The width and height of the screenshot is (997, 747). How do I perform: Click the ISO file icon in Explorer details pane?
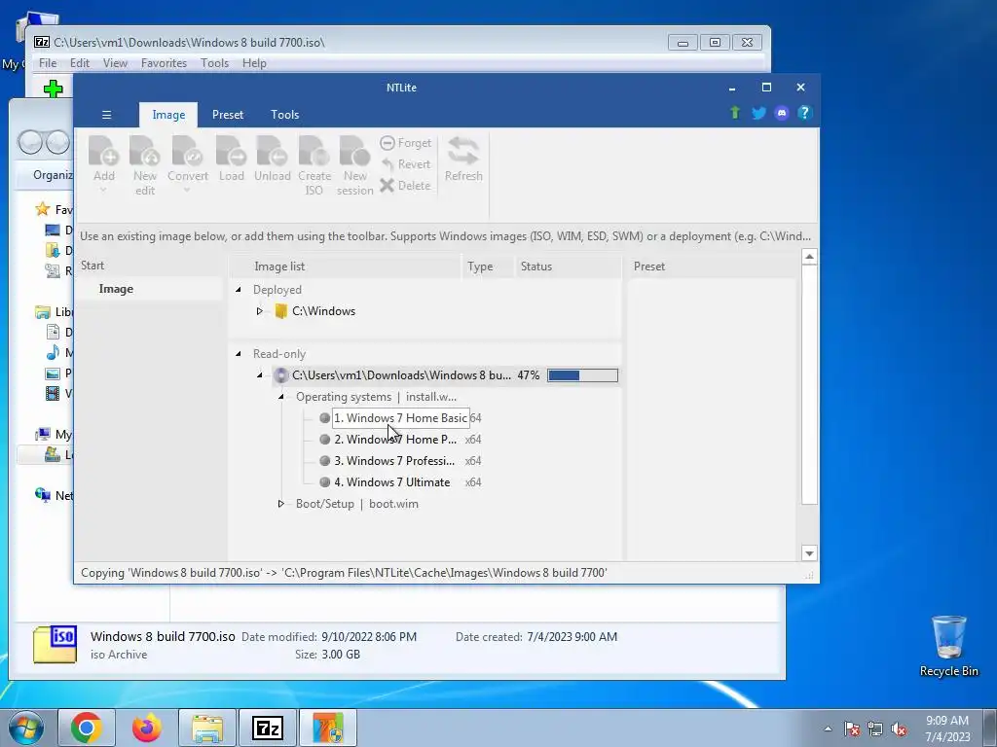55,644
